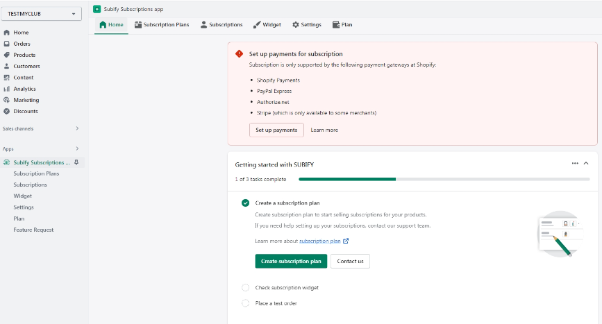Collapse the Getting started with SUBIFY card

[586, 163]
